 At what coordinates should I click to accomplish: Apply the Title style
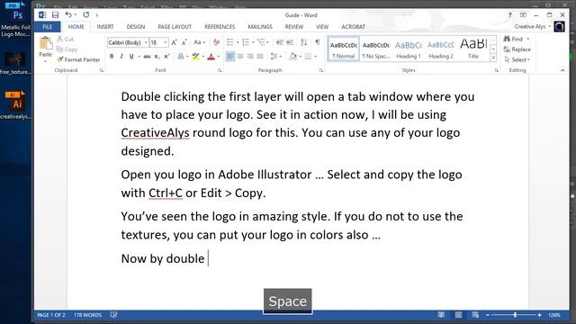pos(473,49)
